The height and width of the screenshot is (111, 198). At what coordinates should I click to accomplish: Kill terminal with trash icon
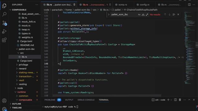pyautogui.click(x=180, y=100)
